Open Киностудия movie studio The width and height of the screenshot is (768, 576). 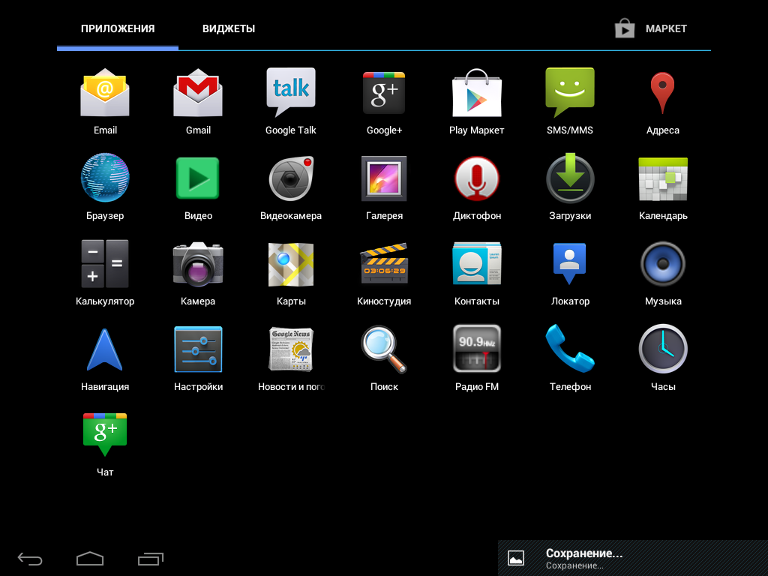pos(384,273)
